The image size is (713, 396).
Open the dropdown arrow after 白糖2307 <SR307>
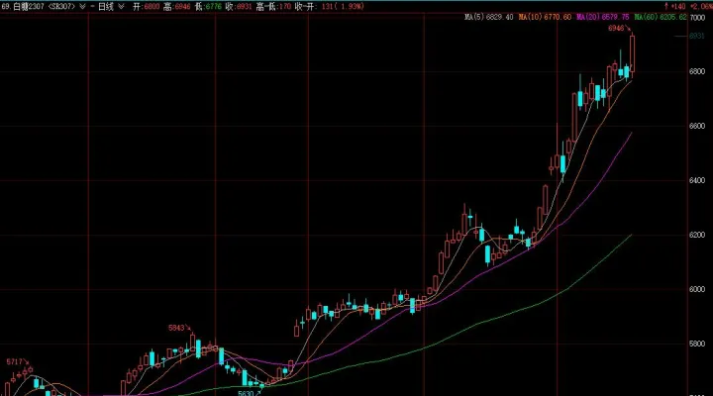[82, 6]
